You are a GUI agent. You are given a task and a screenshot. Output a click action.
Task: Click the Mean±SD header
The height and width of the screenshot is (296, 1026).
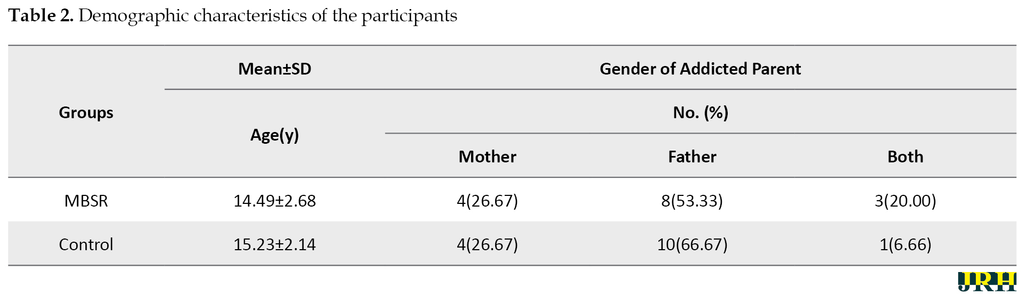click(x=275, y=69)
